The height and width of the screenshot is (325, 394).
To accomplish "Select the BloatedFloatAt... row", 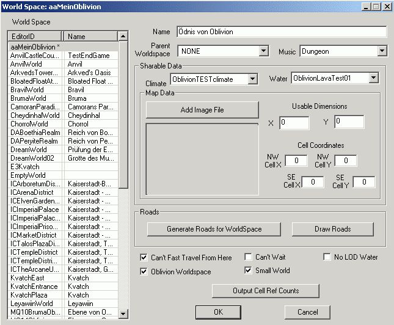I will (64, 81).
